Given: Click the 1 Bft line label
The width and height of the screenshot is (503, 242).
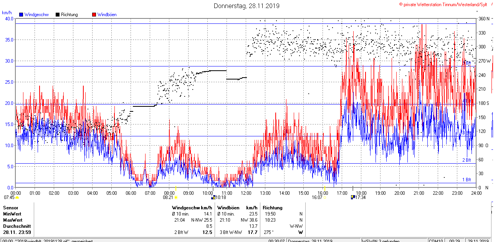Looking at the screenshot, I should [x=467, y=180].
